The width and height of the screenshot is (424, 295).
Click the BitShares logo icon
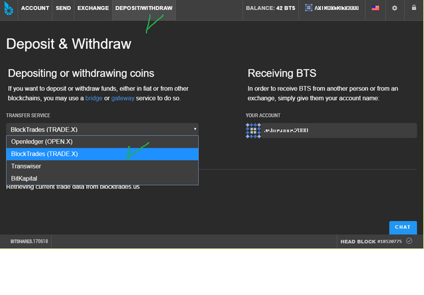(x=9, y=9)
